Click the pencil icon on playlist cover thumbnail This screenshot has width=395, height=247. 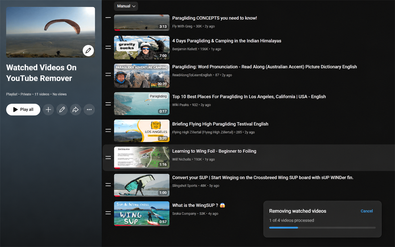88,50
